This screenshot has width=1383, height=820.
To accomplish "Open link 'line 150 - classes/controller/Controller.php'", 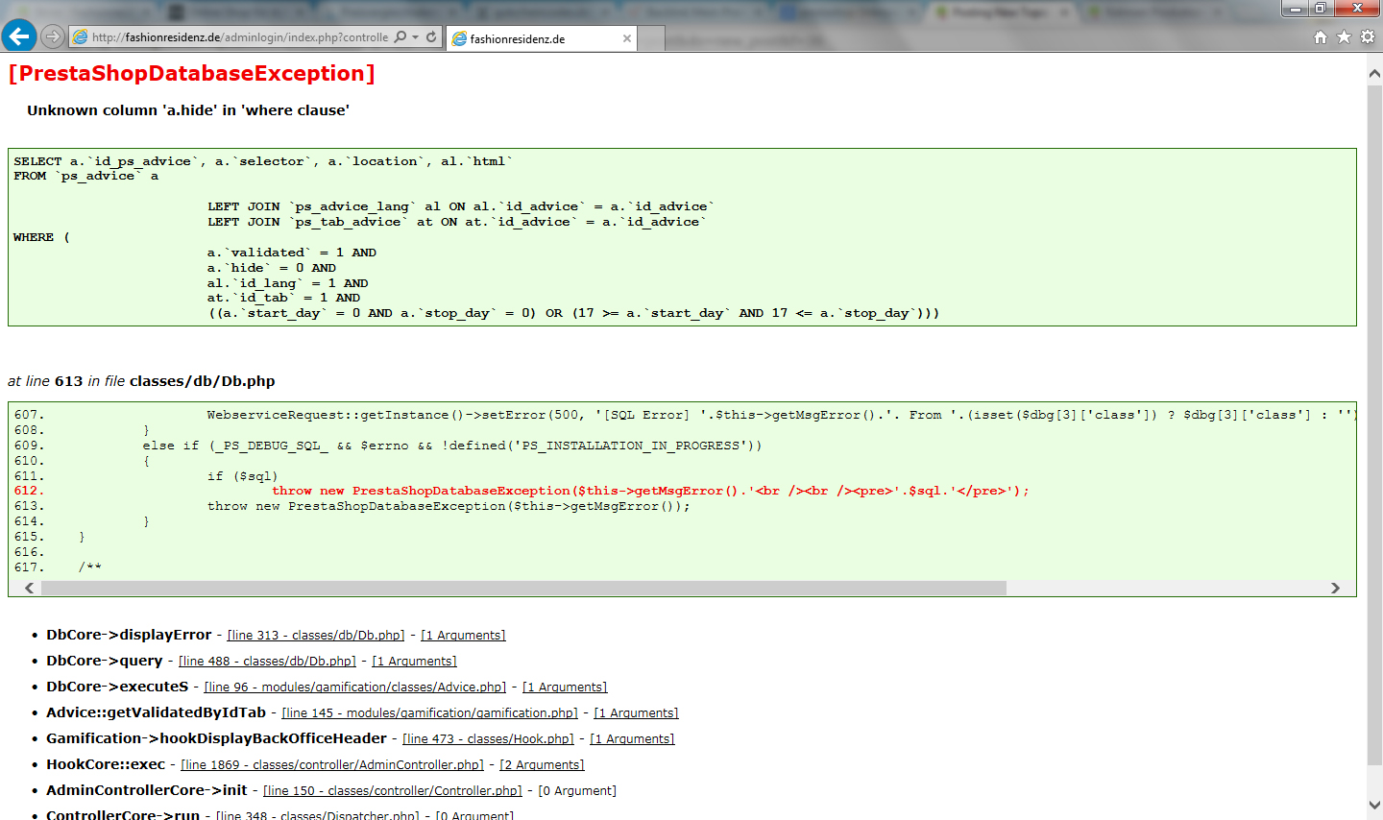I will pyautogui.click(x=393, y=791).
